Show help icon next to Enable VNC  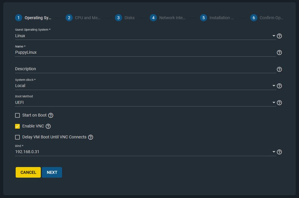(48, 126)
